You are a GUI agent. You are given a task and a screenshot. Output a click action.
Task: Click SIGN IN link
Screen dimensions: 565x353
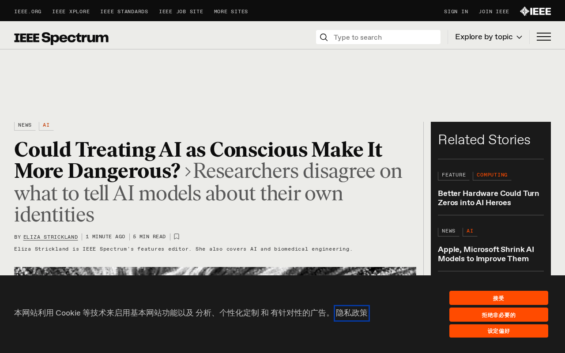pyautogui.click(x=456, y=12)
